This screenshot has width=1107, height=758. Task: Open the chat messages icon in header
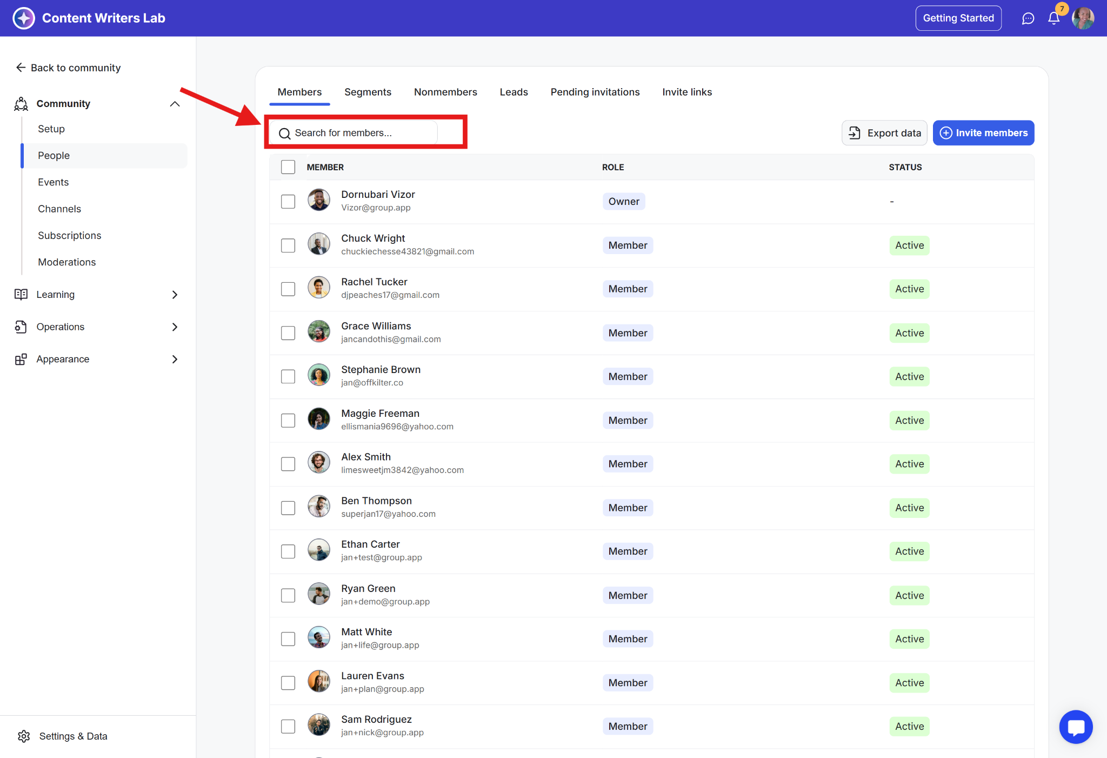pyautogui.click(x=1028, y=18)
